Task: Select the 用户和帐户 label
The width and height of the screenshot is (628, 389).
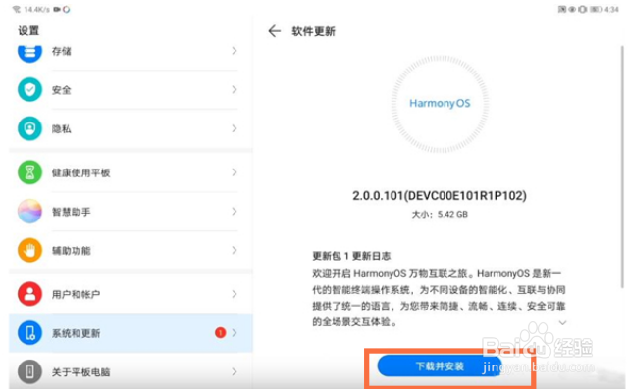Action: pyautogui.click(x=76, y=294)
